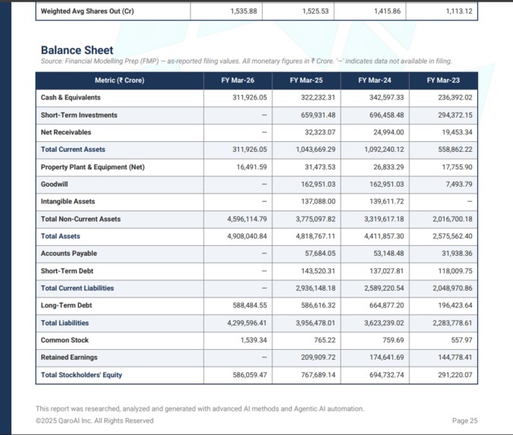Viewport: 513px width, 435px height.
Task: Click PP&E value 16,491.59
Action: tap(252, 167)
